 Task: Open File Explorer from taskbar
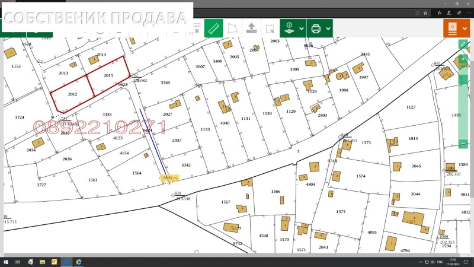tap(42, 262)
